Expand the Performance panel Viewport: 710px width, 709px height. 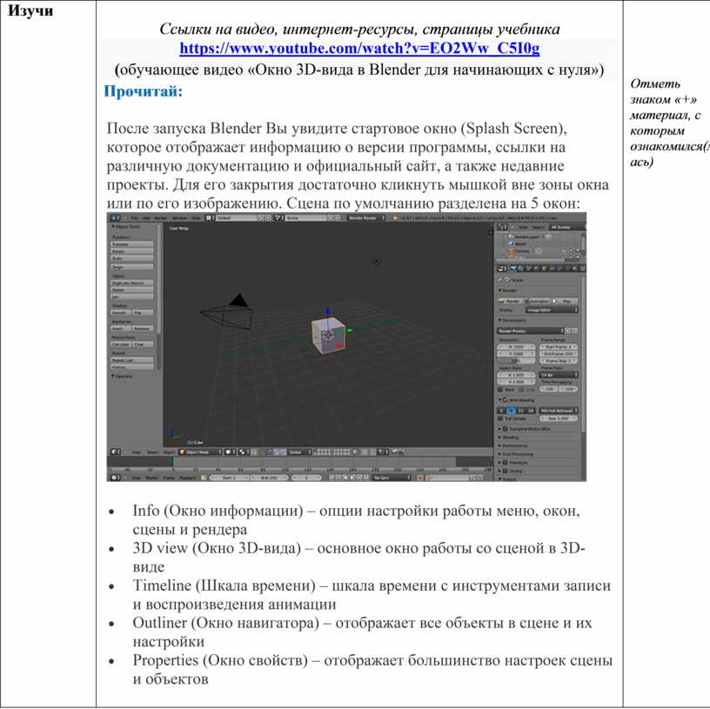click(514, 446)
